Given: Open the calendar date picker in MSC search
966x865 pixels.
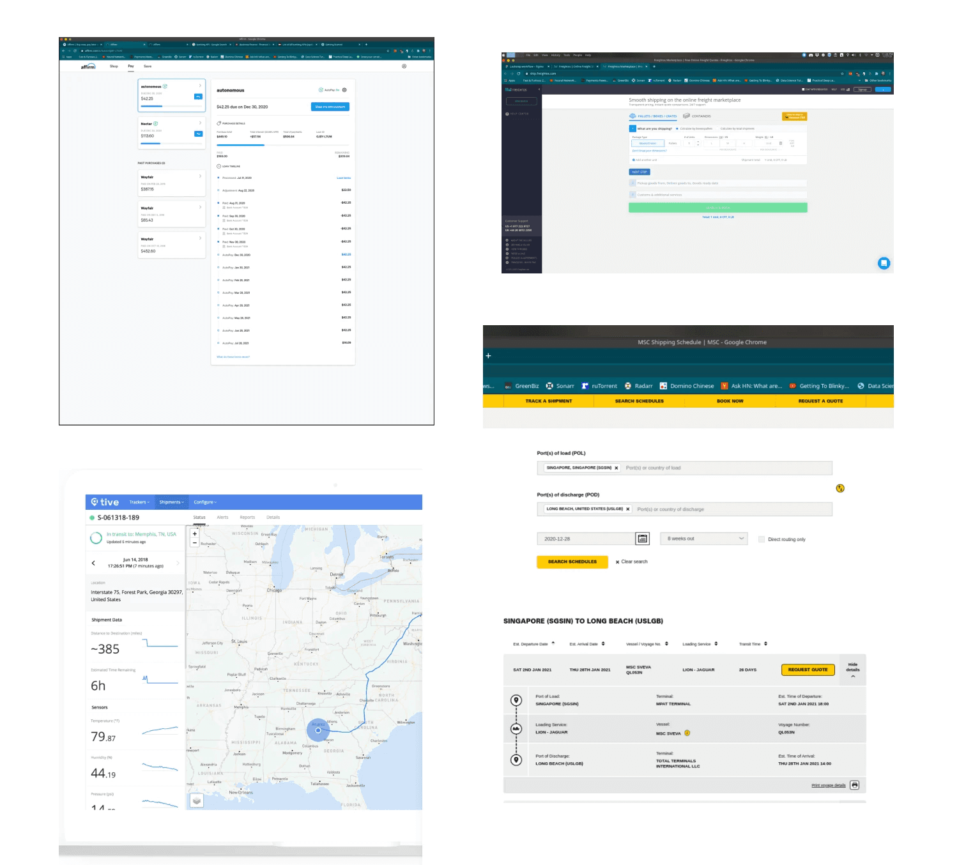Looking at the screenshot, I should tap(643, 539).
